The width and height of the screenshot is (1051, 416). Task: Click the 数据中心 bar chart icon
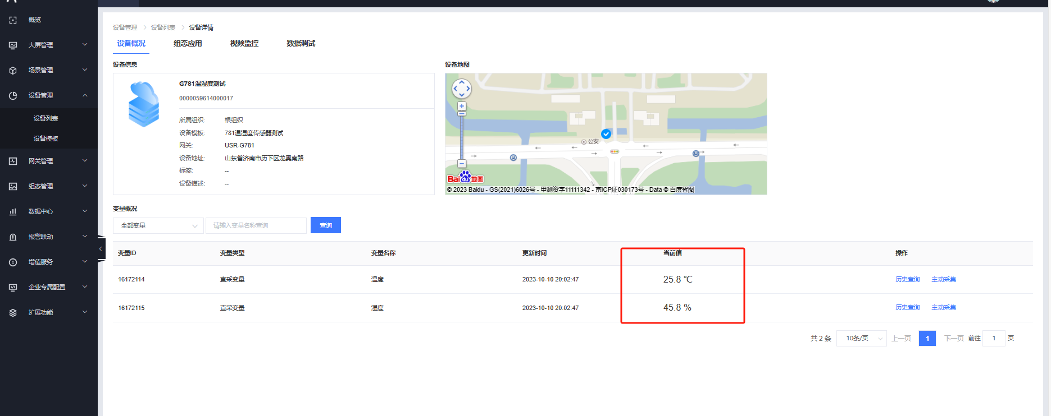tap(13, 211)
